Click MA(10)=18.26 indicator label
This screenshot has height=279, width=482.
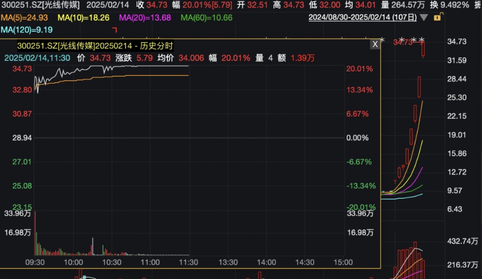click(x=83, y=18)
